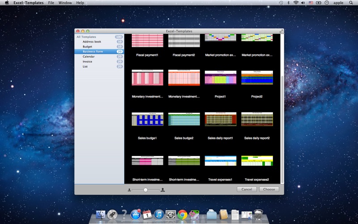The width and height of the screenshot is (358, 224).
Task: Launch iTunes from the dock
Action: point(159,215)
